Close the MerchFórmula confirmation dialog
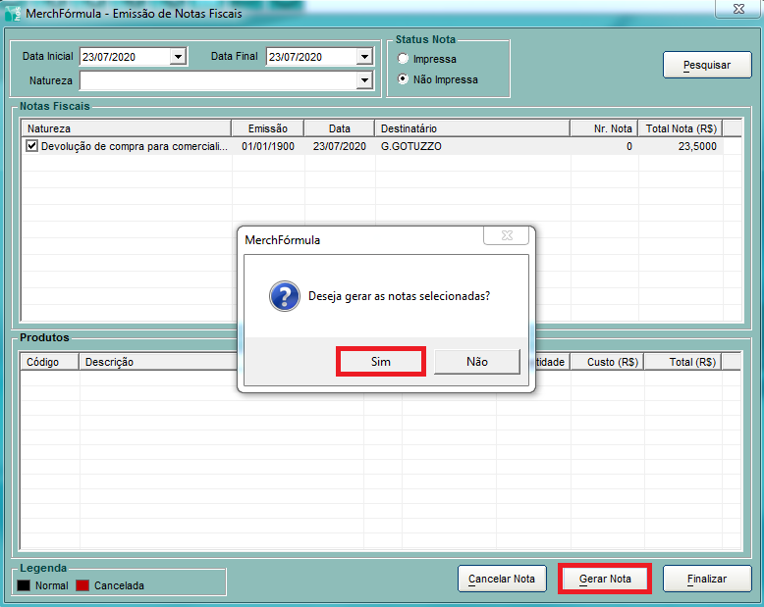The width and height of the screenshot is (764, 607). pos(508,236)
